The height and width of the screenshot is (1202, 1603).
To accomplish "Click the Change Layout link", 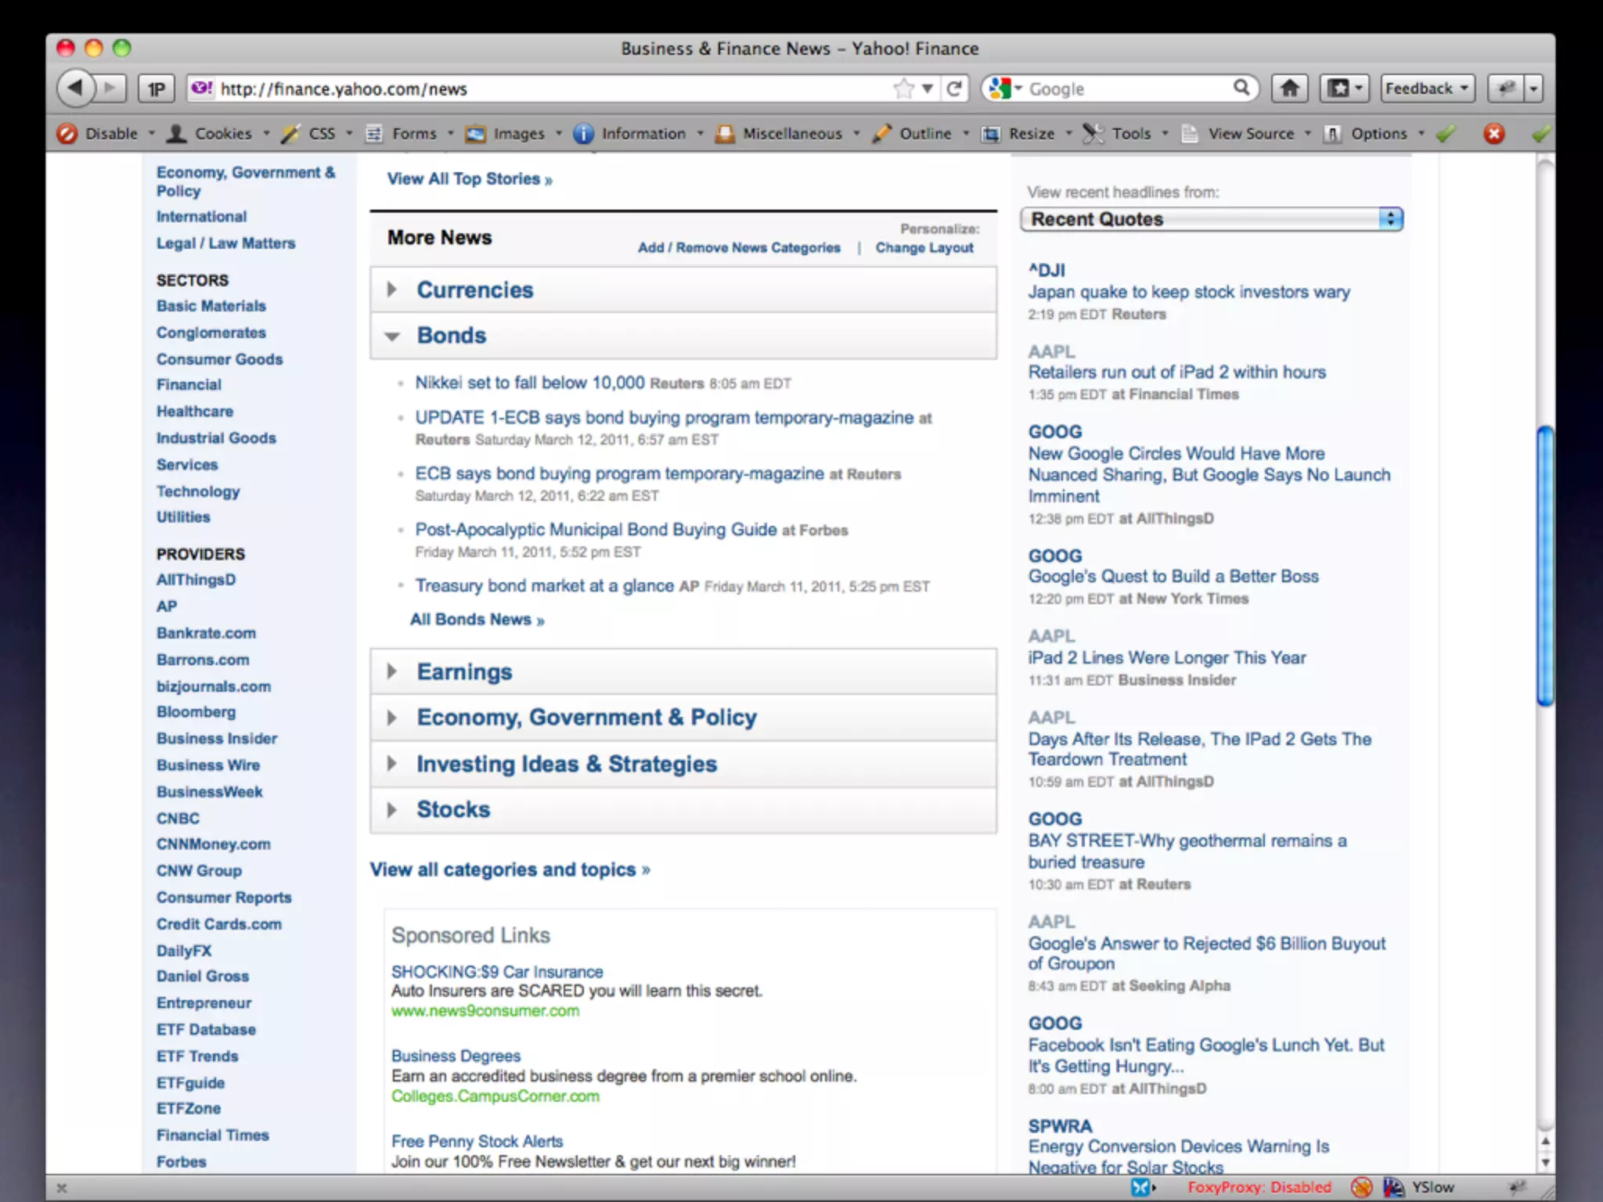I will (x=924, y=248).
